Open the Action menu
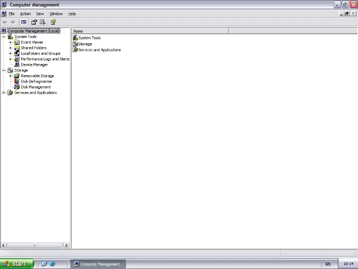Screen dimensions: 358x269 pyautogui.click(x=25, y=13)
